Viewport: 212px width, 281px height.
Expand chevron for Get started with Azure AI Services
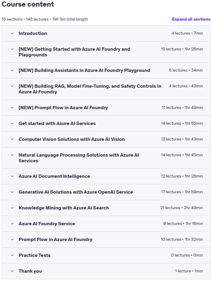[x=12, y=123]
